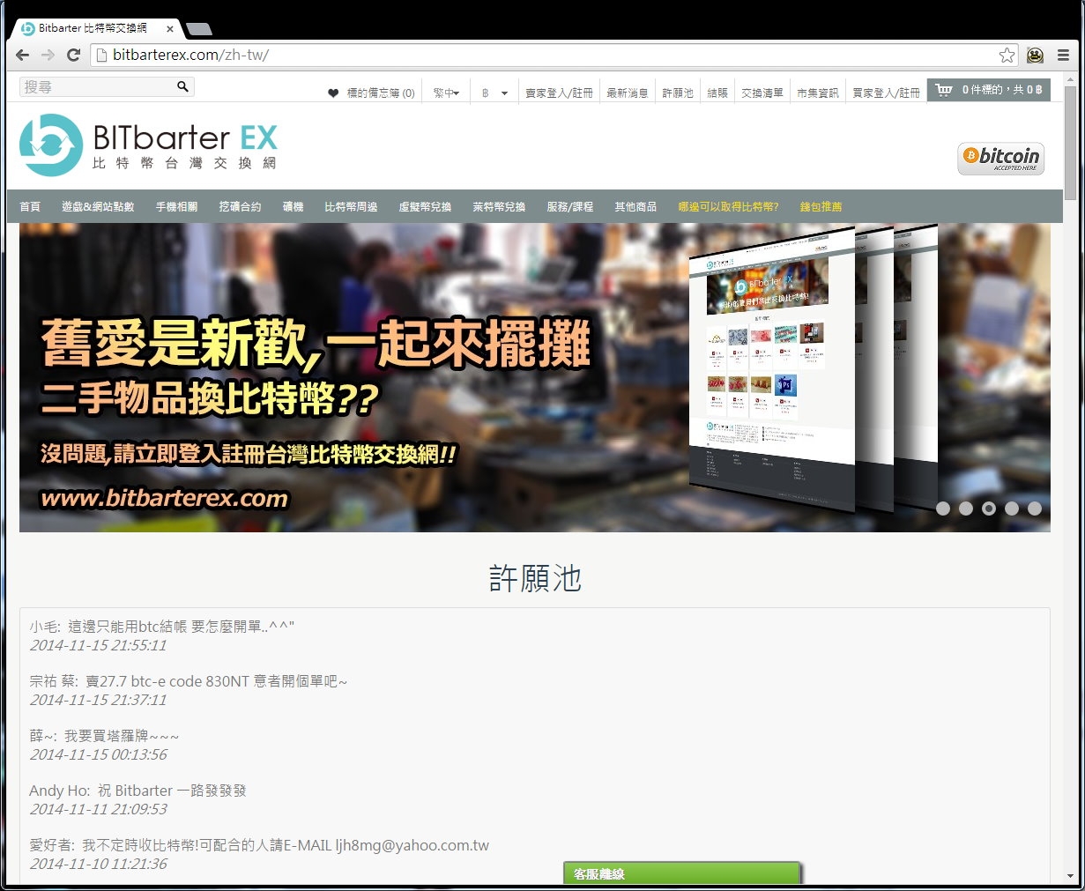Go to 結賬 checkout
Screen dimensions: 1085x891
(x=717, y=93)
